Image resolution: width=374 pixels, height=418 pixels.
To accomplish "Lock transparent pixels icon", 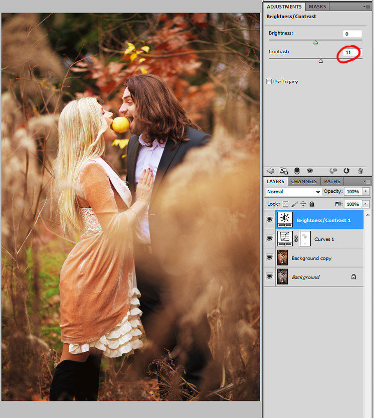I will coord(286,204).
